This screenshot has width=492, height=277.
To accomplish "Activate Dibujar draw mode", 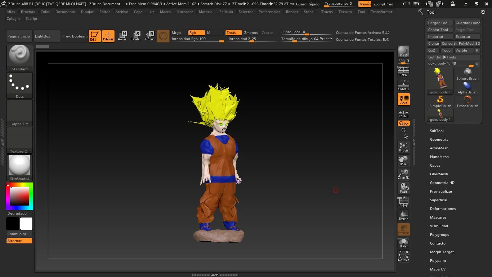I will click(108, 36).
